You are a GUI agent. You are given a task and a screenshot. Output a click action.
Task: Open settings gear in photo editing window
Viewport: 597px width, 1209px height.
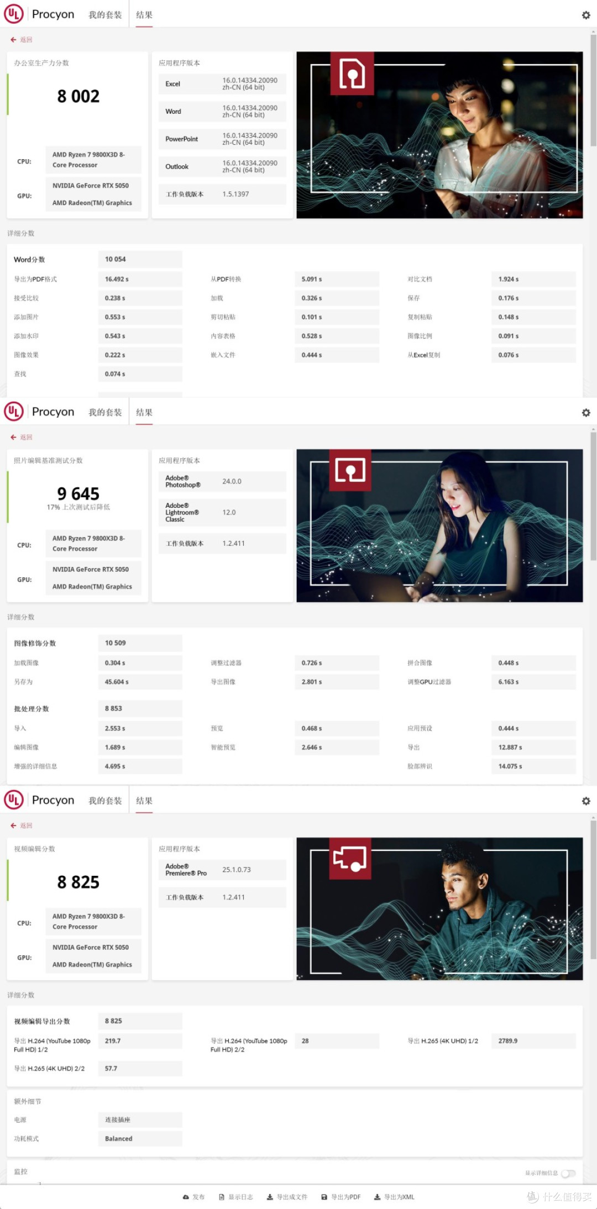pyautogui.click(x=586, y=413)
